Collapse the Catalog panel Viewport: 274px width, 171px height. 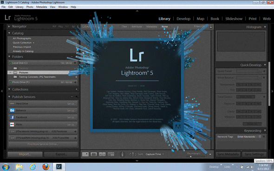click(9, 33)
